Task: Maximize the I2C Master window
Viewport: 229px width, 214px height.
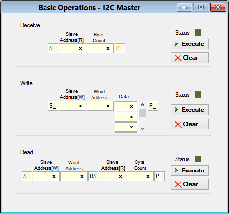Action: point(201,7)
